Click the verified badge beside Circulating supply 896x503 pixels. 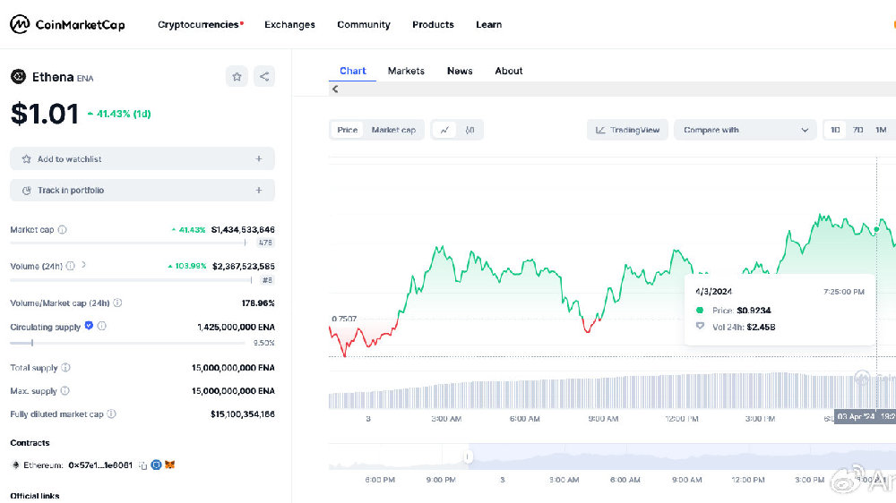pyautogui.click(x=89, y=326)
